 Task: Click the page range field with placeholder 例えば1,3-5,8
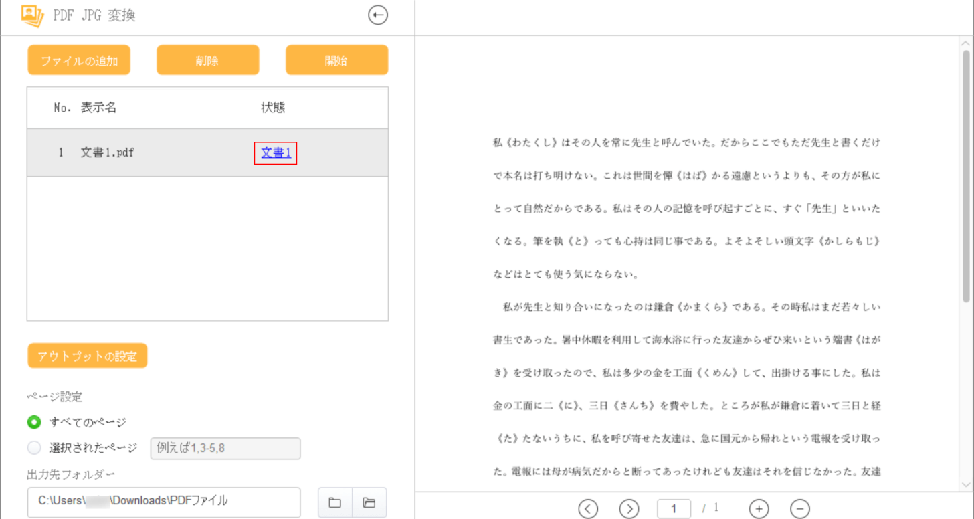225,449
